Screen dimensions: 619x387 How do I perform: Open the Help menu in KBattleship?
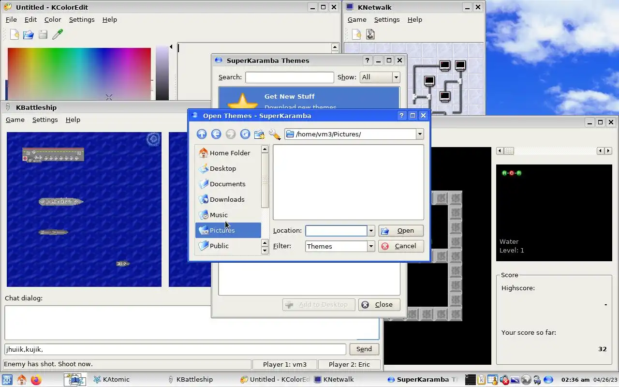pyautogui.click(x=73, y=120)
